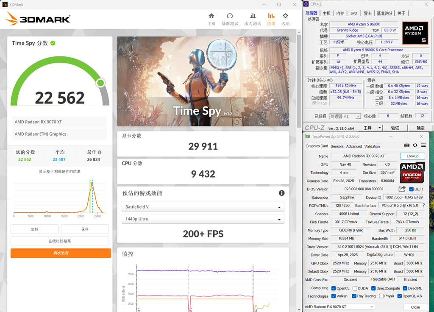Switch to the Validation tab in GPU-Z
Viewport: 434px width, 312px height.
(x=372, y=146)
